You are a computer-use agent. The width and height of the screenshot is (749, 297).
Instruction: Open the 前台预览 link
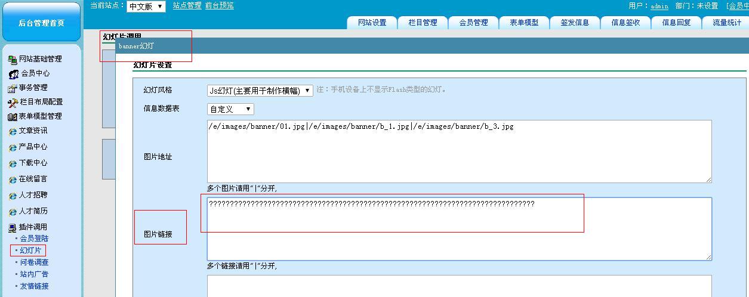point(219,5)
